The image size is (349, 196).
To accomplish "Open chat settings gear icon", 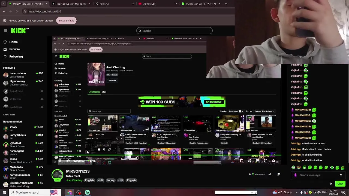I will click(x=331, y=184).
